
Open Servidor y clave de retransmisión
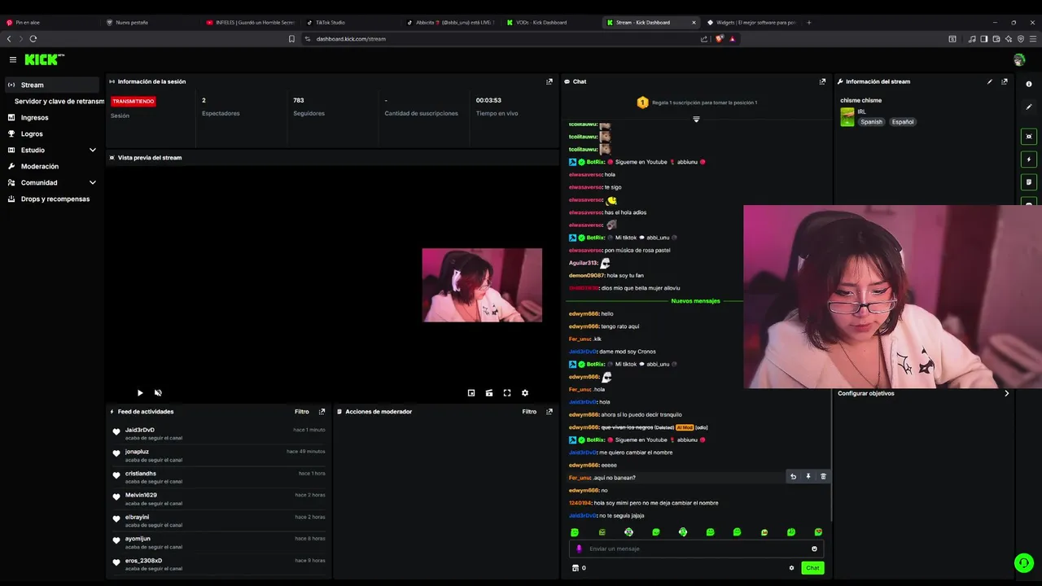coord(59,101)
